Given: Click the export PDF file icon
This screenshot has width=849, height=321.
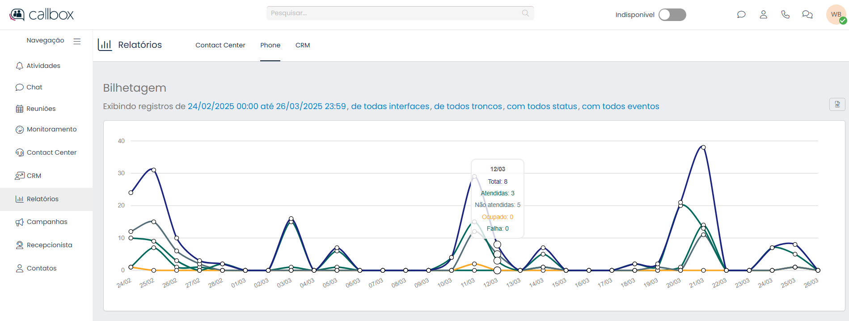Looking at the screenshot, I should pyautogui.click(x=837, y=104).
